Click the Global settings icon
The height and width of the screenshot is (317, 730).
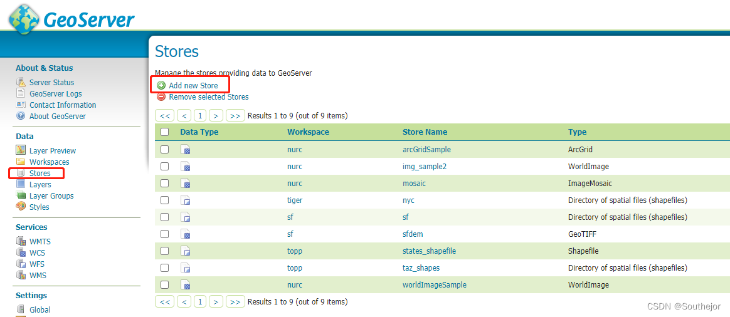[x=21, y=309]
